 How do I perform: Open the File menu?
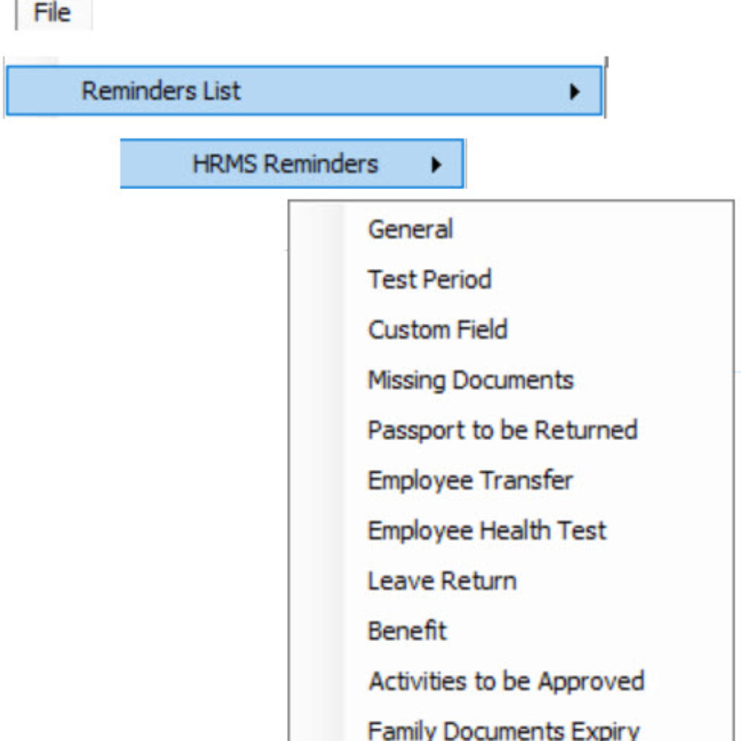pos(53,13)
